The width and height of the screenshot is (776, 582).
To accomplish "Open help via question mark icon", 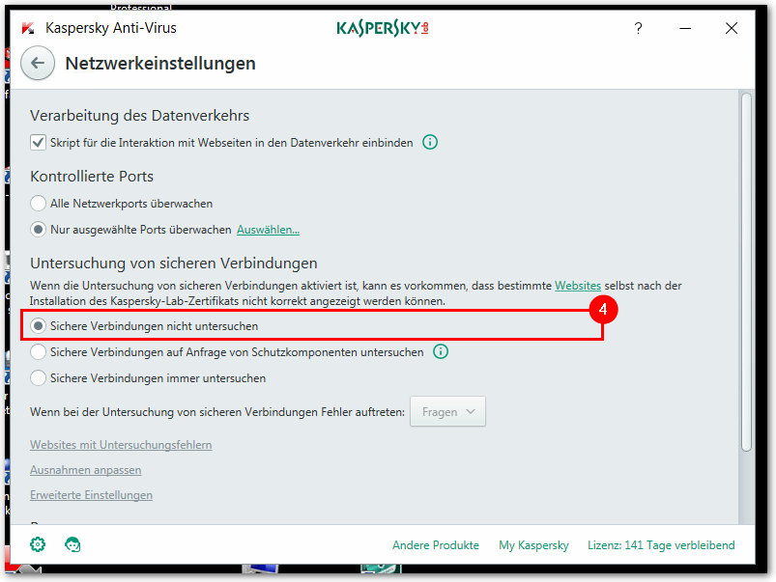I will point(639,28).
